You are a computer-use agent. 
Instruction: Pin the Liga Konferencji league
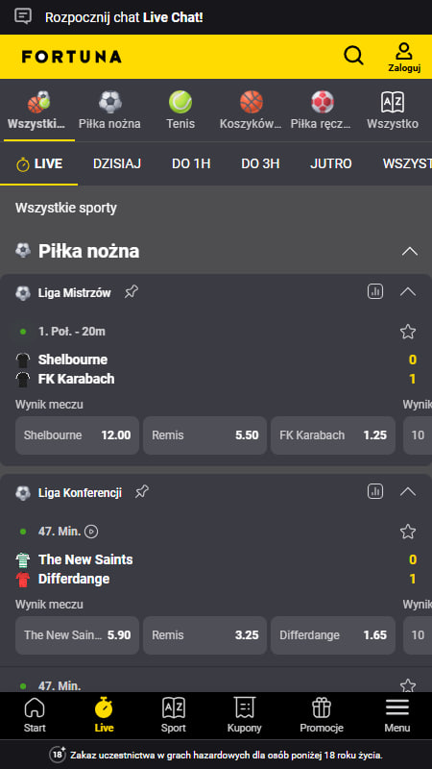(x=141, y=492)
